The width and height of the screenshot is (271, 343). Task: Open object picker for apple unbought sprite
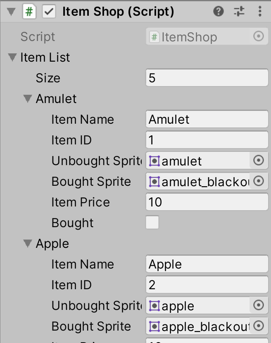click(259, 305)
